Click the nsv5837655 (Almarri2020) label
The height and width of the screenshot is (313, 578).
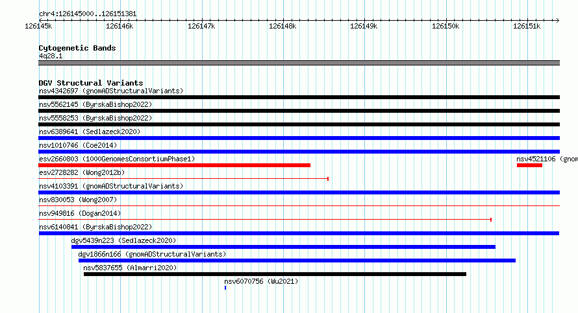click(130, 268)
